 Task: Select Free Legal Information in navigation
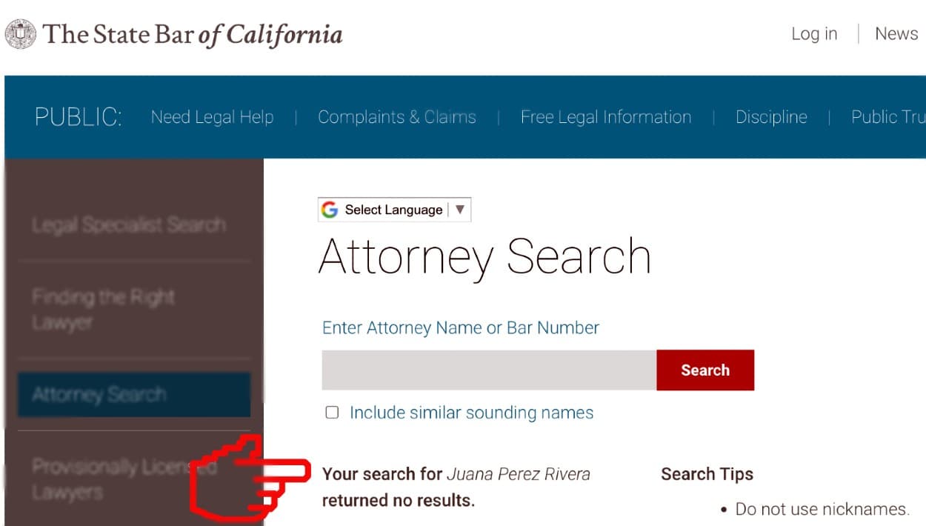605,117
